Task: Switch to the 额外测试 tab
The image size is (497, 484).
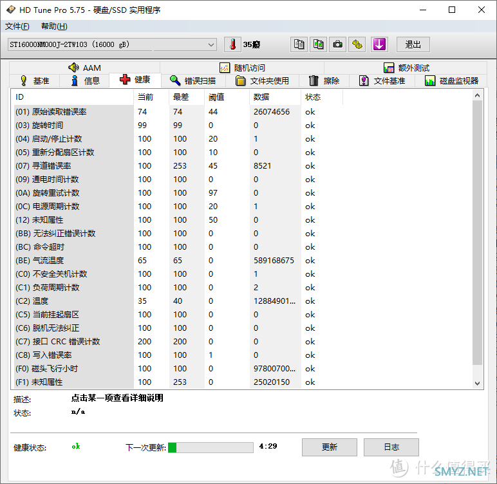Action: 406,68
